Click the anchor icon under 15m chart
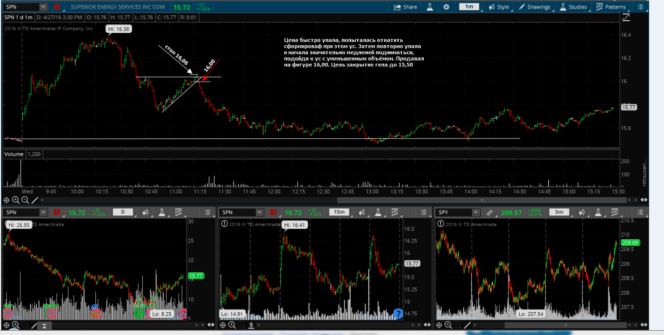The width and height of the screenshot is (664, 335). 251,325
